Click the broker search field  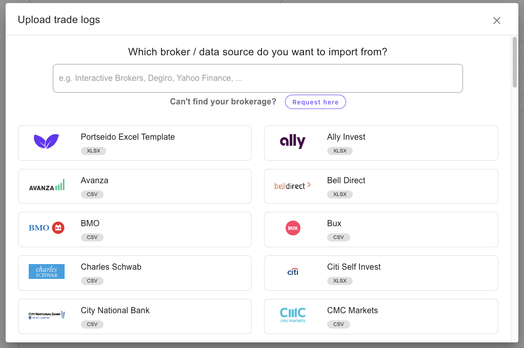point(258,78)
